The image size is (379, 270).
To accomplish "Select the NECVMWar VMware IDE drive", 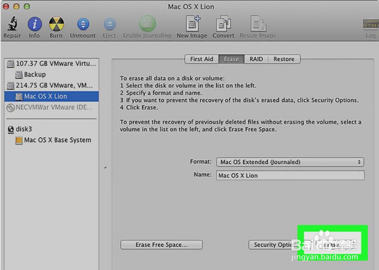I will click(52, 107).
